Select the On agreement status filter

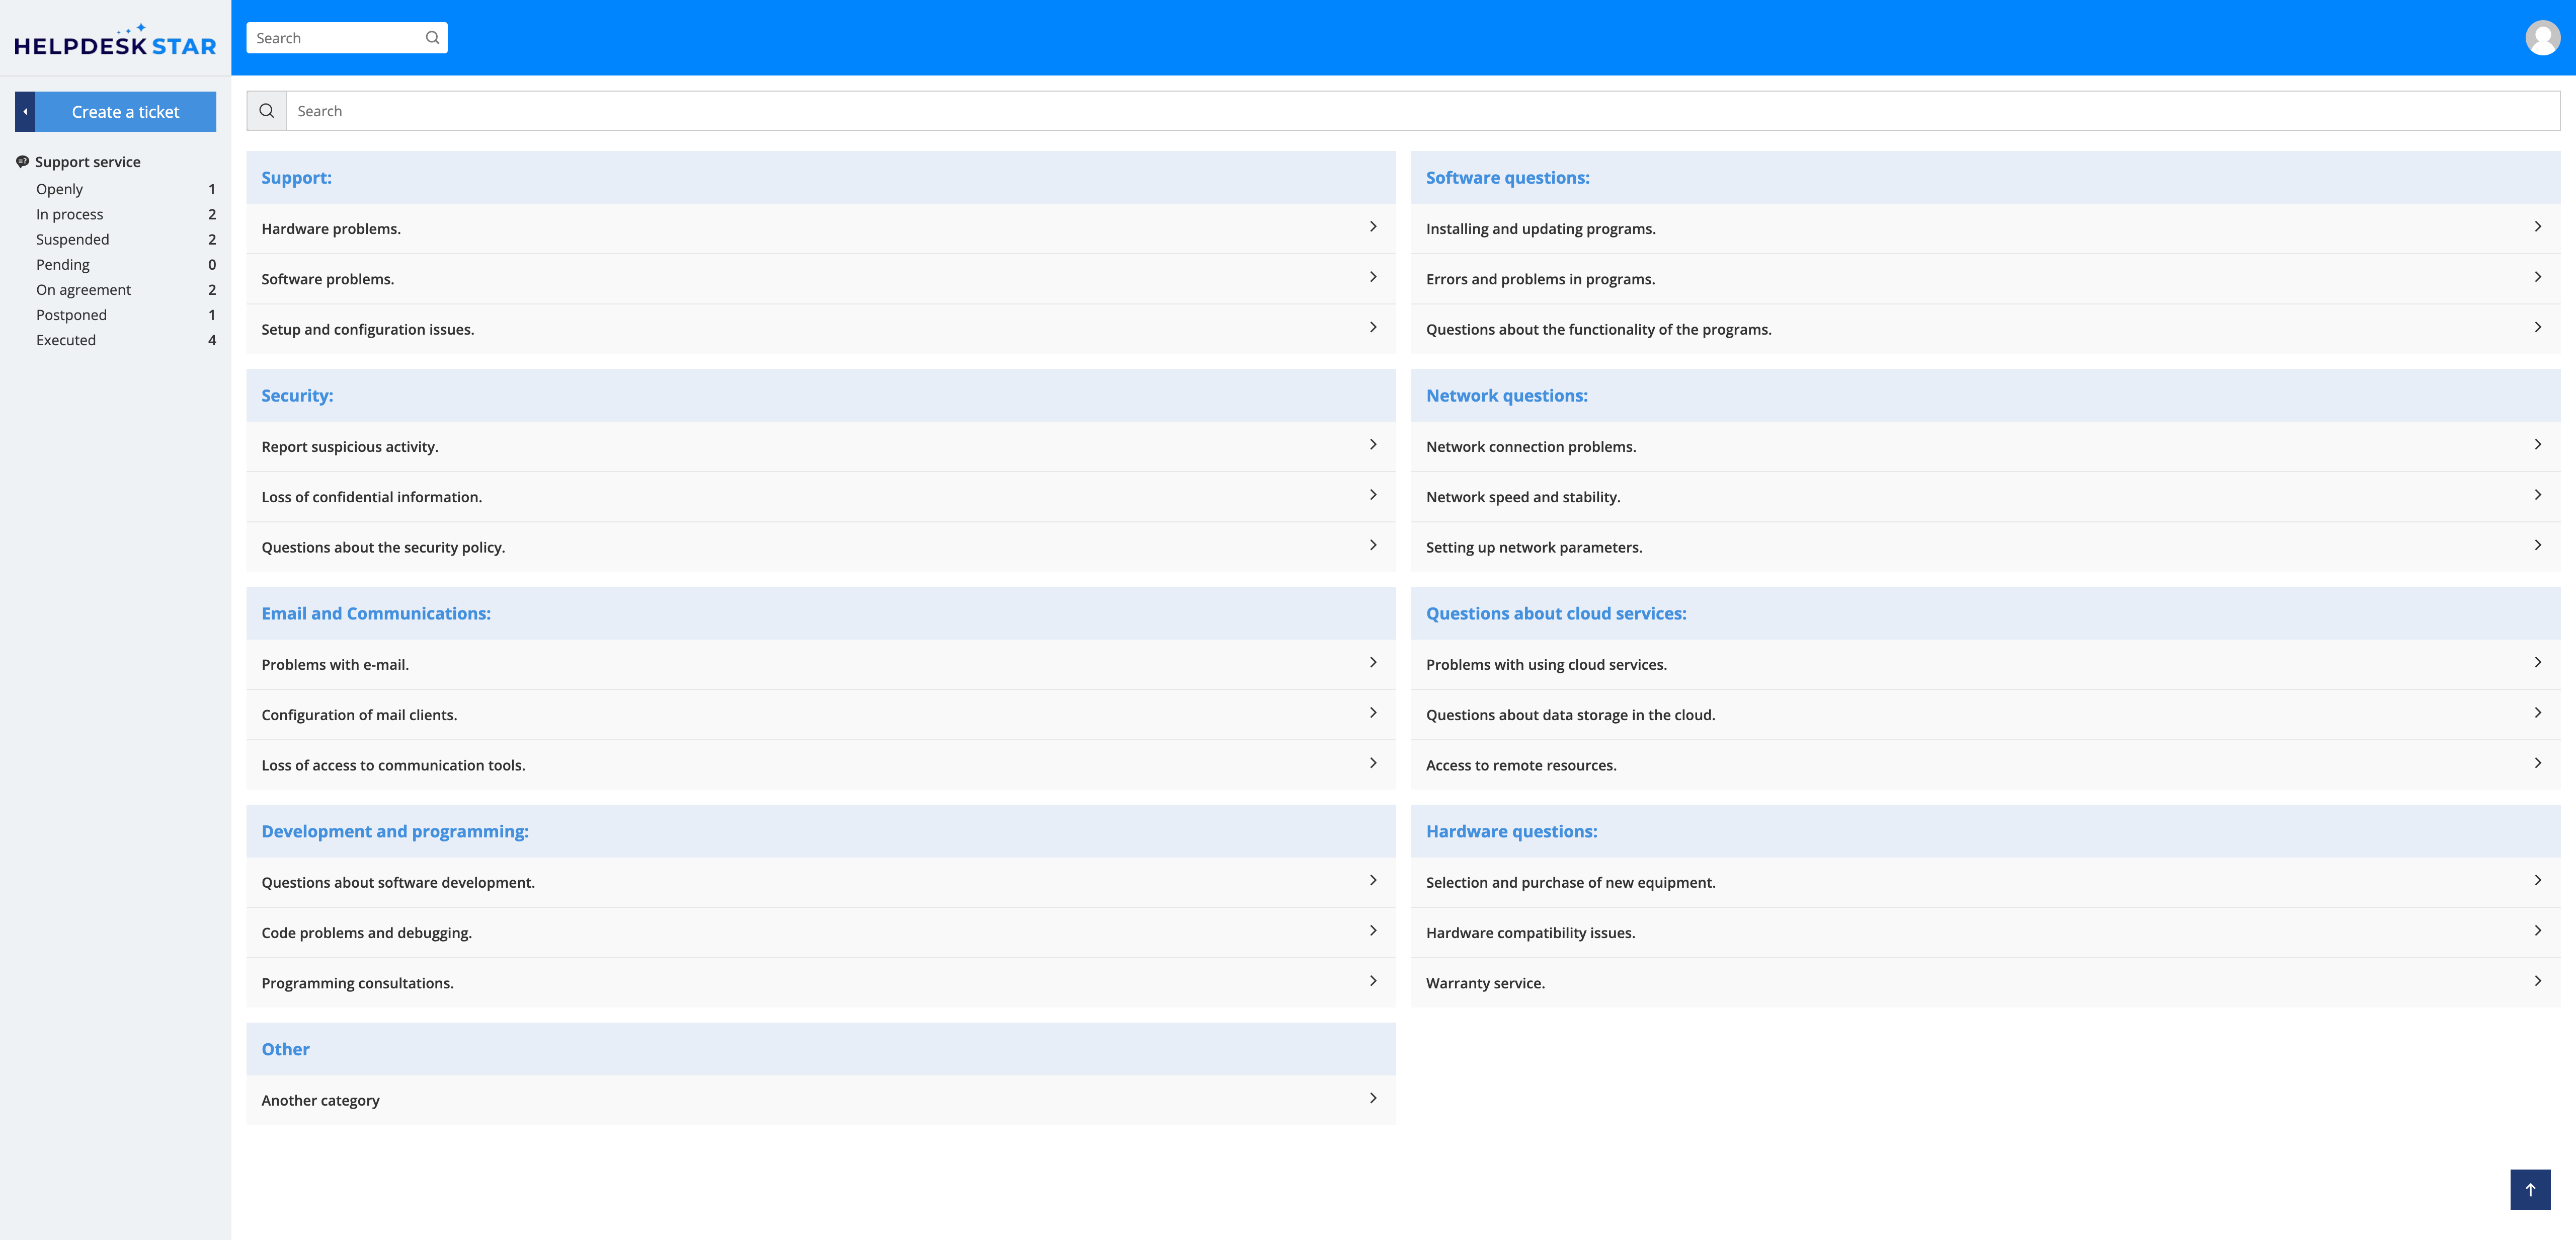[83, 290]
